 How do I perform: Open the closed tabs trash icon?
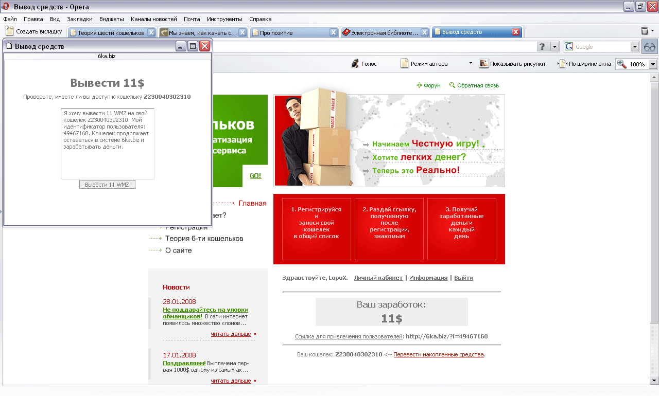(645, 31)
